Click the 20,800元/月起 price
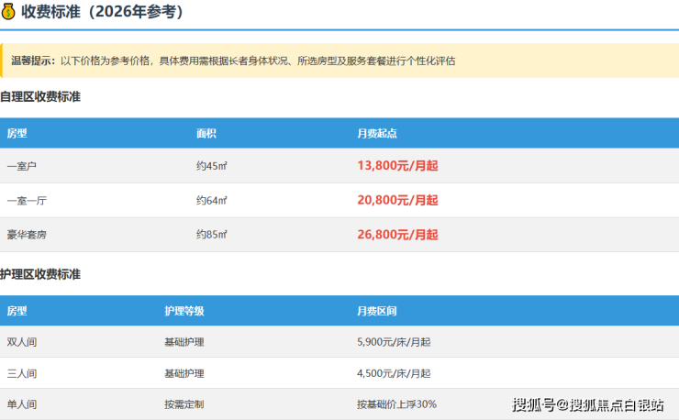Image resolution: width=679 pixels, height=420 pixels. 397,200
